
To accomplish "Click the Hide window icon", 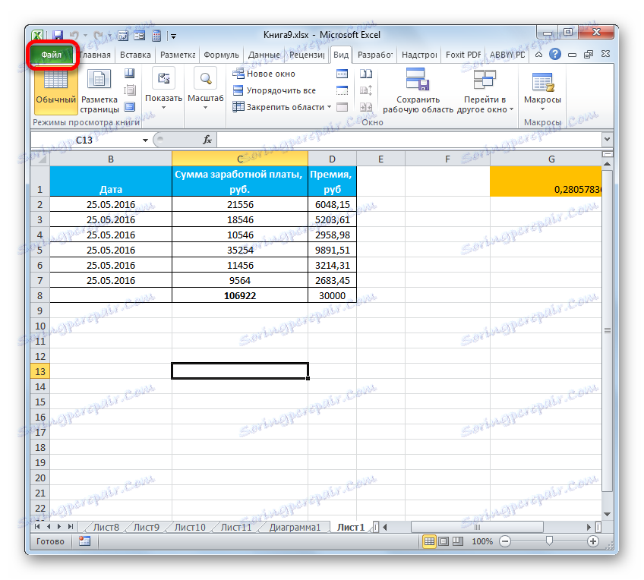I will (342, 90).
